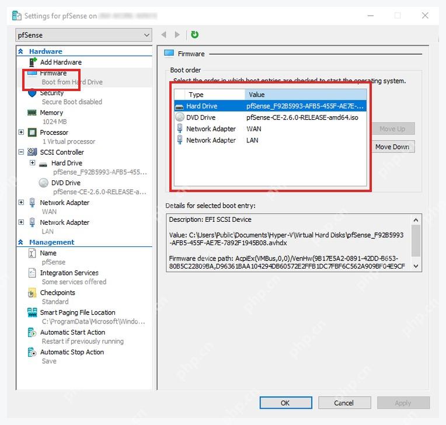Click Automatic Stop Action icon
The width and height of the screenshot is (446, 425).
32,352
